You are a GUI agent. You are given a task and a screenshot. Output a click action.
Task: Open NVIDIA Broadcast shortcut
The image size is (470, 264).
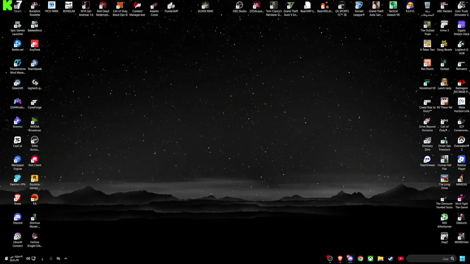click(35, 124)
